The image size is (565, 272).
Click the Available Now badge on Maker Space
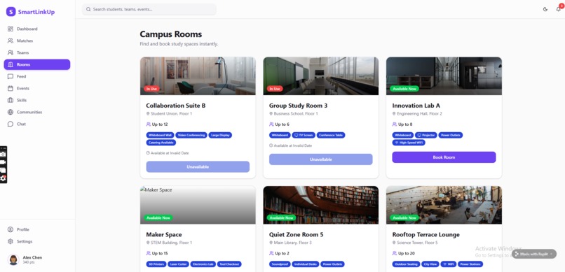(158, 217)
